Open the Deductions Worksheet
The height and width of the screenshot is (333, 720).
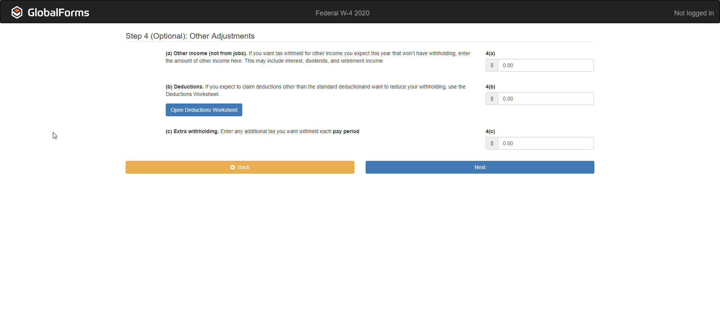pos(204,110)
